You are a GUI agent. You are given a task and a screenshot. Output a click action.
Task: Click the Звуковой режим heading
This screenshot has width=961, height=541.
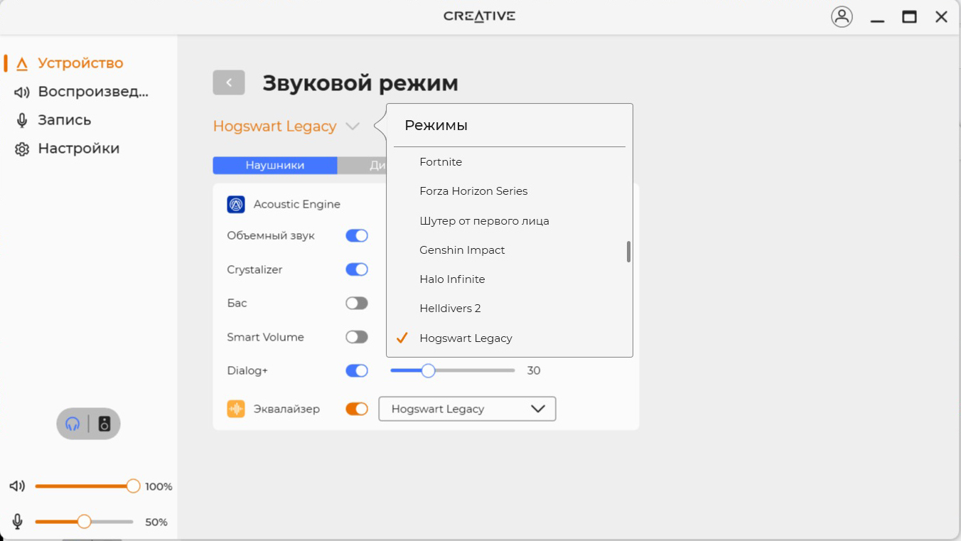[x=360, y=83]
